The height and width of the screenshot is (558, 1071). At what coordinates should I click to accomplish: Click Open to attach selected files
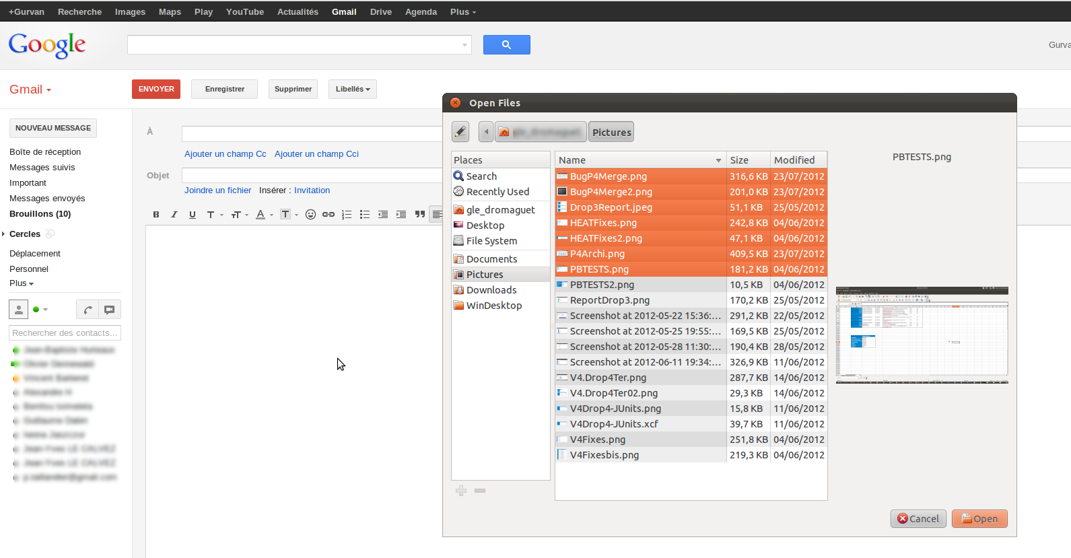pyautogui.click(x=979, y=519)
